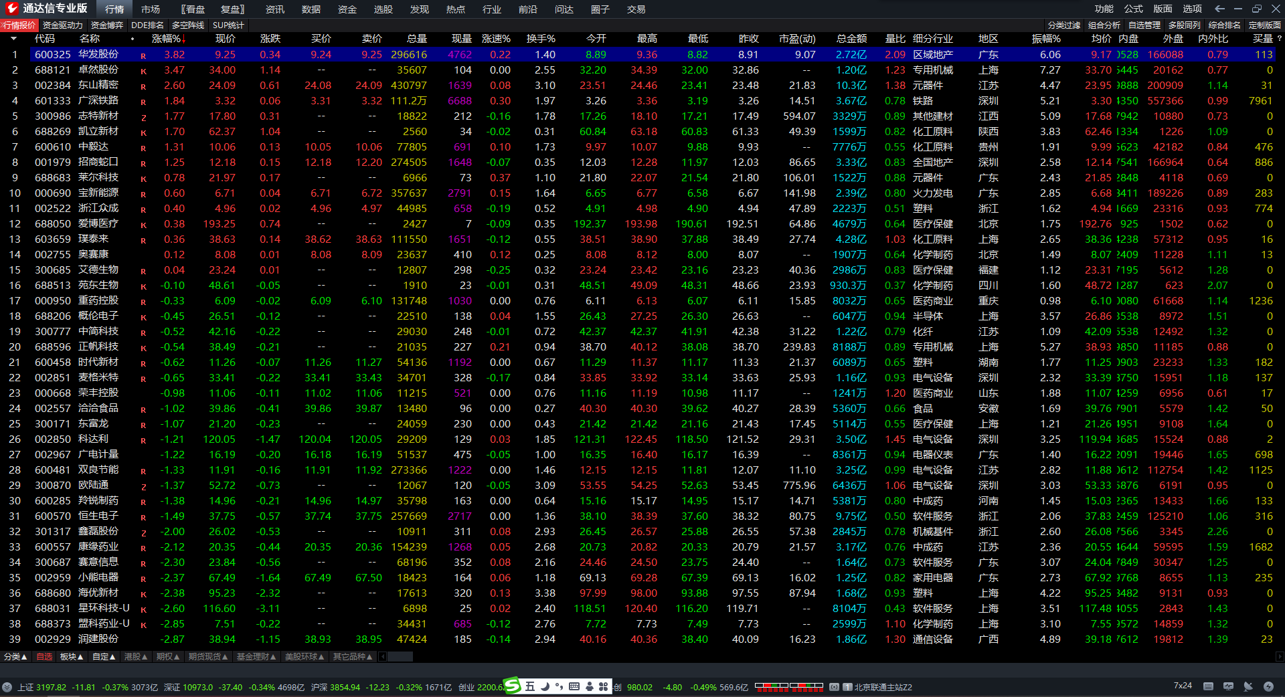Select the 东山精密 stock row name
Image resolution: width=1285 pixels, height=697 pixels.
pyautogui.click(x=98, y=85)
